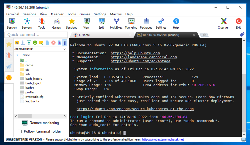
Task: Download selected files from SFTP toolbar
Action: pyautogui.click(x=23, y=43)
